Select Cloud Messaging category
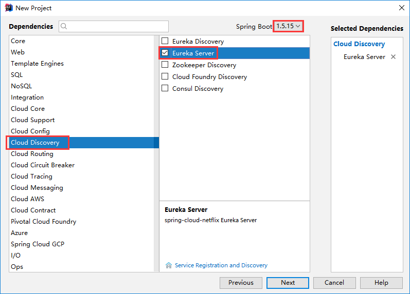 point(82,188)
